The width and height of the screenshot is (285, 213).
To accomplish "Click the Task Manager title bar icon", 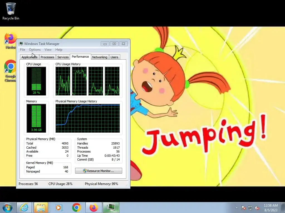I will 21,44.
